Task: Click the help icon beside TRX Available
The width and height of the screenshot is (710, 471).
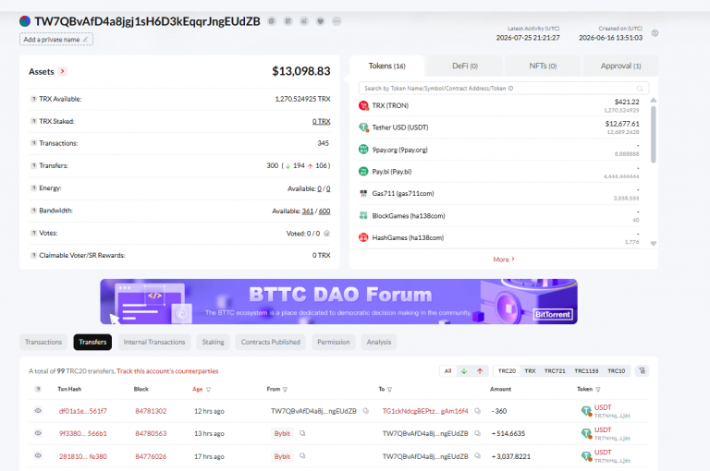Action: point(33,99)
